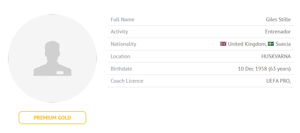Click the Sweden flag icon
Screen dimensions: 300x133
point(271,44)
